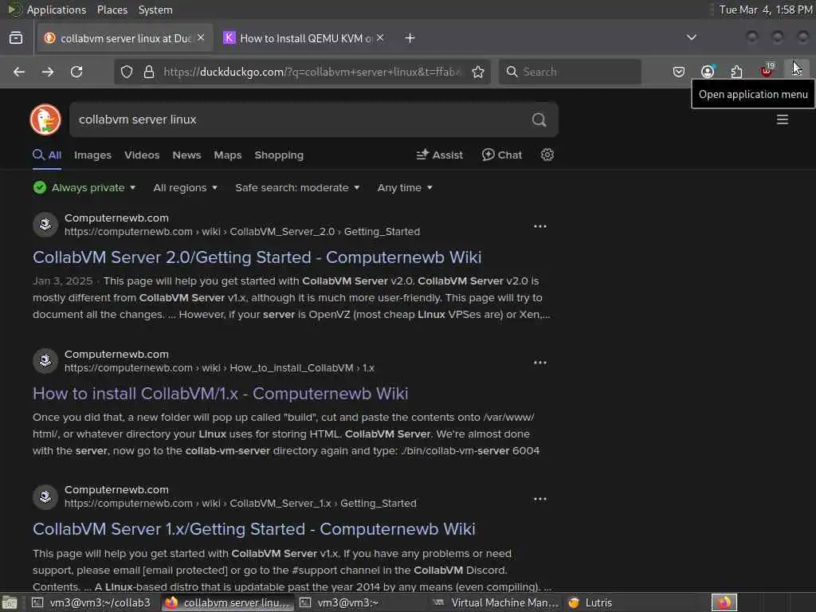Click the collabvm server linux taskbar entry

tap(227, 602)
